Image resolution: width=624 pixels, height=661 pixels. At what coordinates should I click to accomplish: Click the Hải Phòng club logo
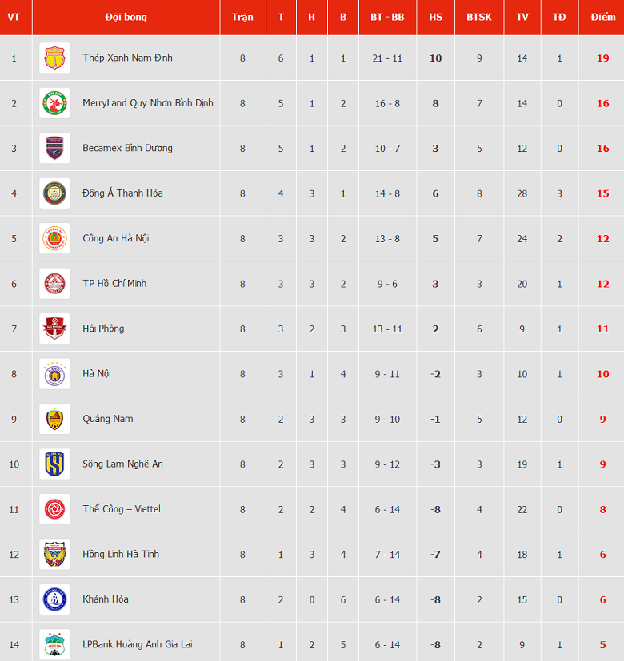(x=54, y=329)
